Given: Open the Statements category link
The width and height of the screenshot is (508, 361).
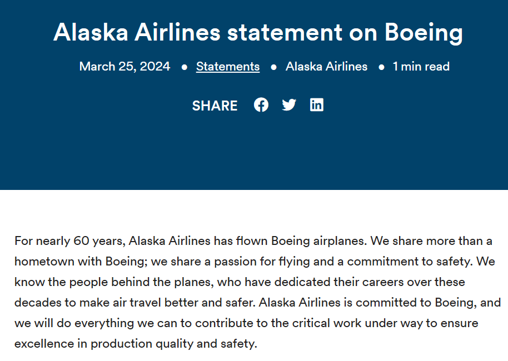Looking at the screenshot, I should (228, 67).
